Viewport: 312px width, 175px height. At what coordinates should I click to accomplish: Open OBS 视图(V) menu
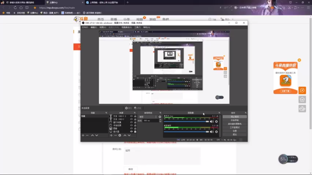tap(103, 27)
